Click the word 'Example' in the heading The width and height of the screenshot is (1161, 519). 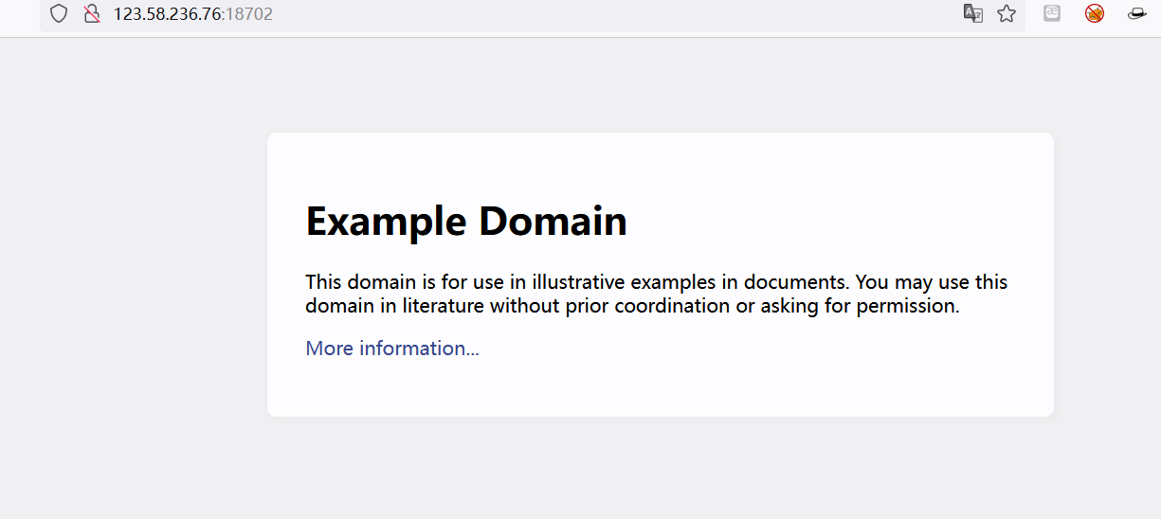386,222
